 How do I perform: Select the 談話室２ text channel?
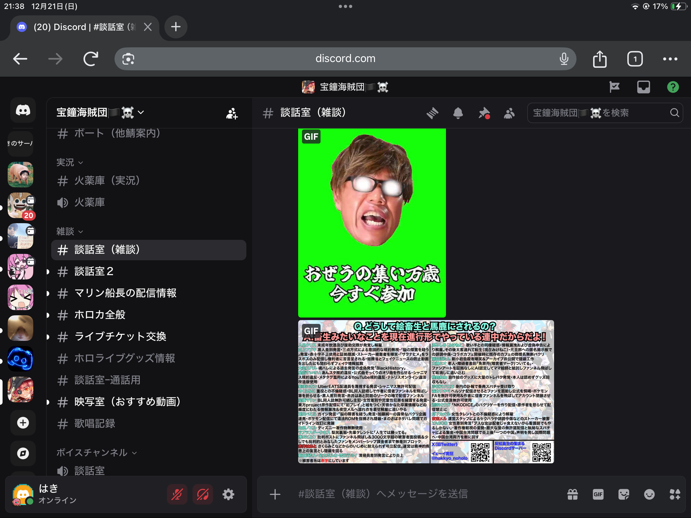pos(94,271)
